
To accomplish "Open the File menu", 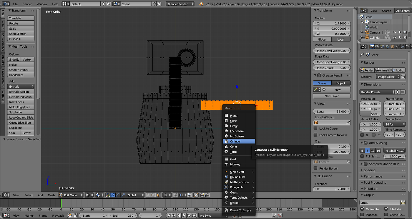I will click(x=15, y=4).
